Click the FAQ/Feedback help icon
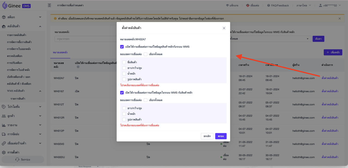The image size is (348, 168). coord(269,5)
